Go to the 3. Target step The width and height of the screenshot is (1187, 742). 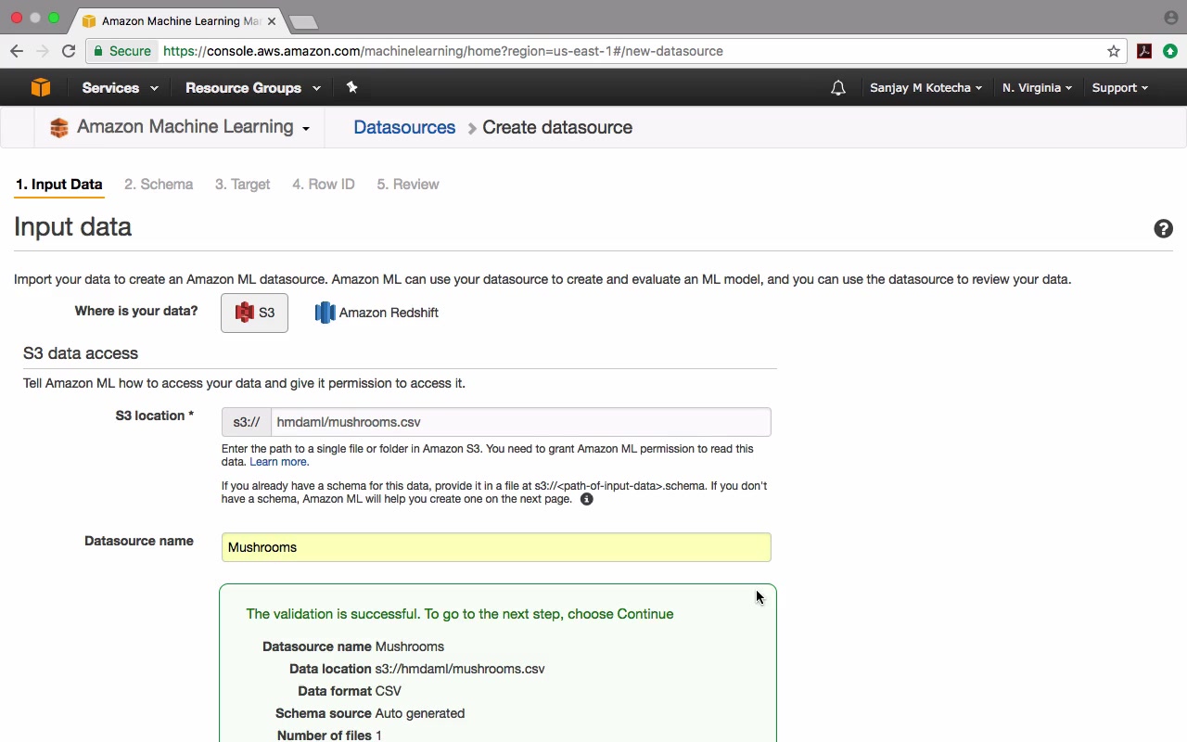243,185
